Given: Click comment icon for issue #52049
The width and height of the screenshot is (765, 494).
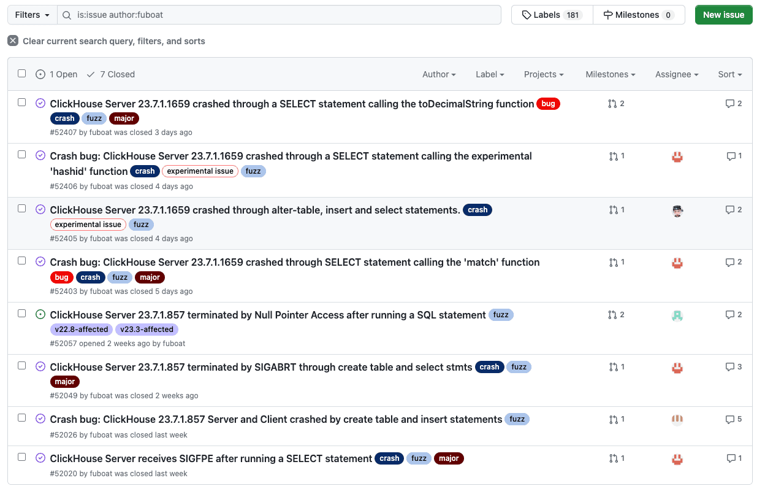Looking at the screenshot, I should point(729,367).
